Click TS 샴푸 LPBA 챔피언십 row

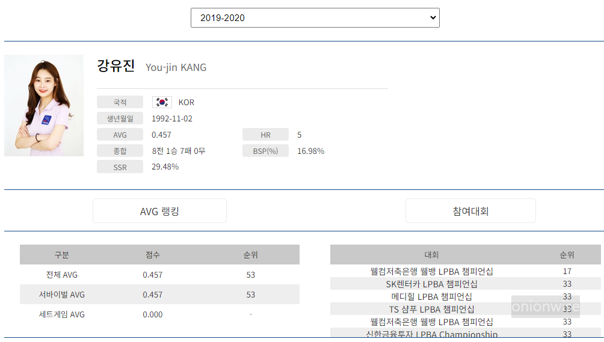pyautogui.click(x=465, y=309)
